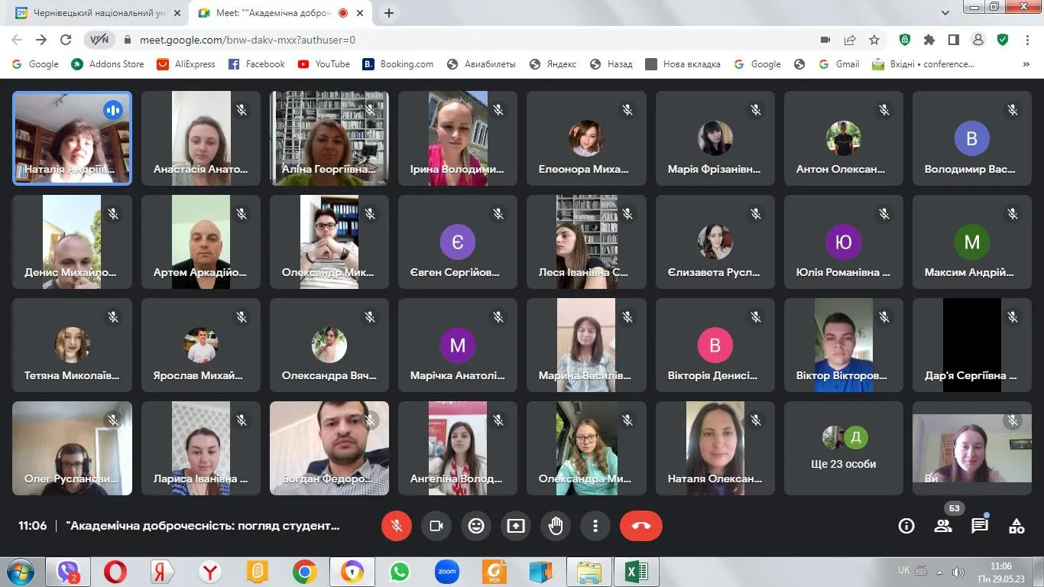
Task: Unmute the microphone in the call bar
Action: (x=396, y=526)
